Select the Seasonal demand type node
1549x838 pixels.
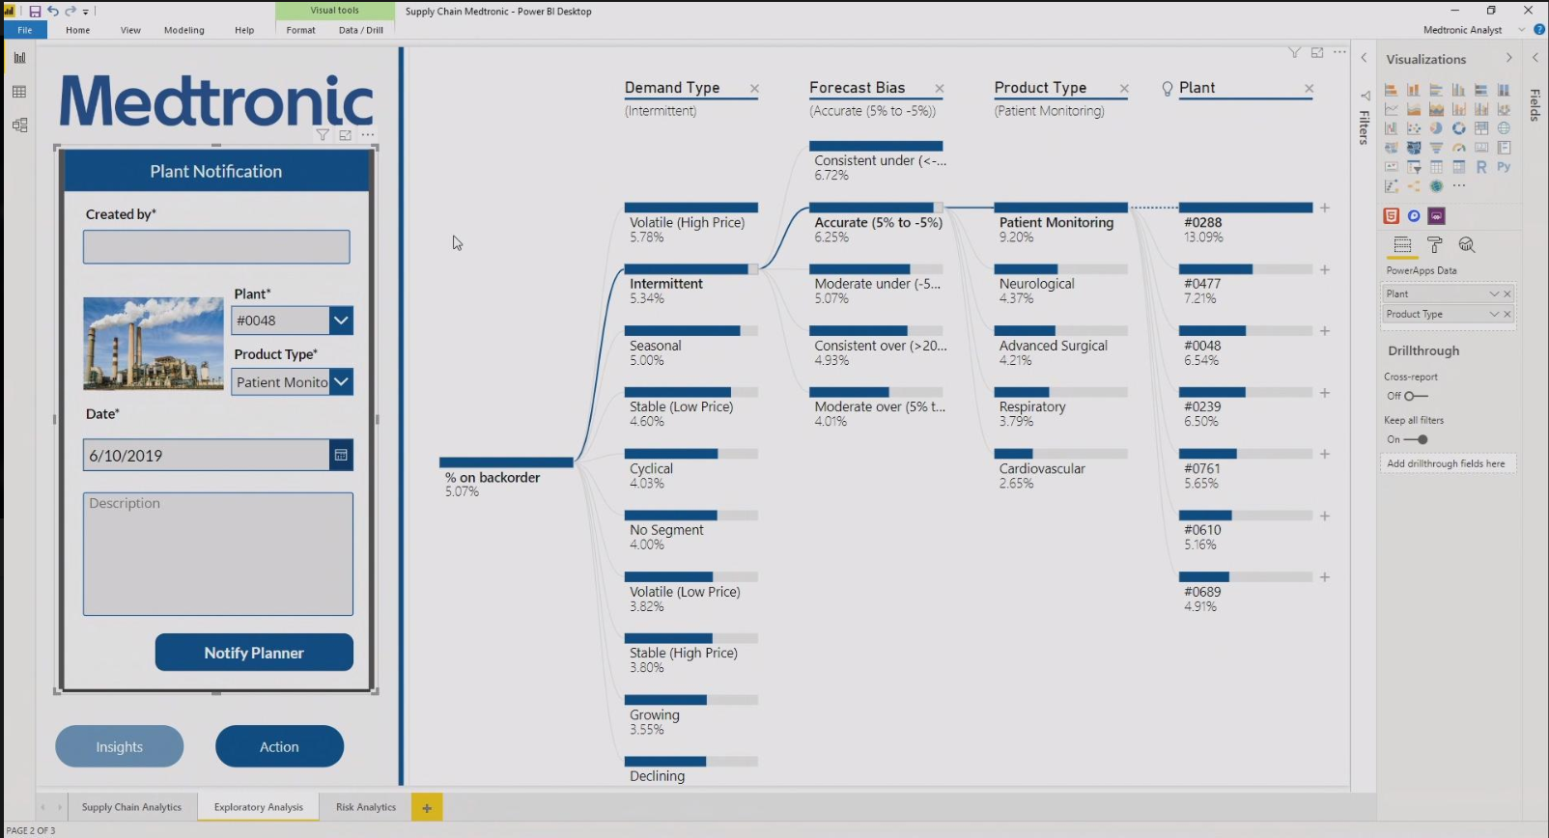[x=690, y=346]
